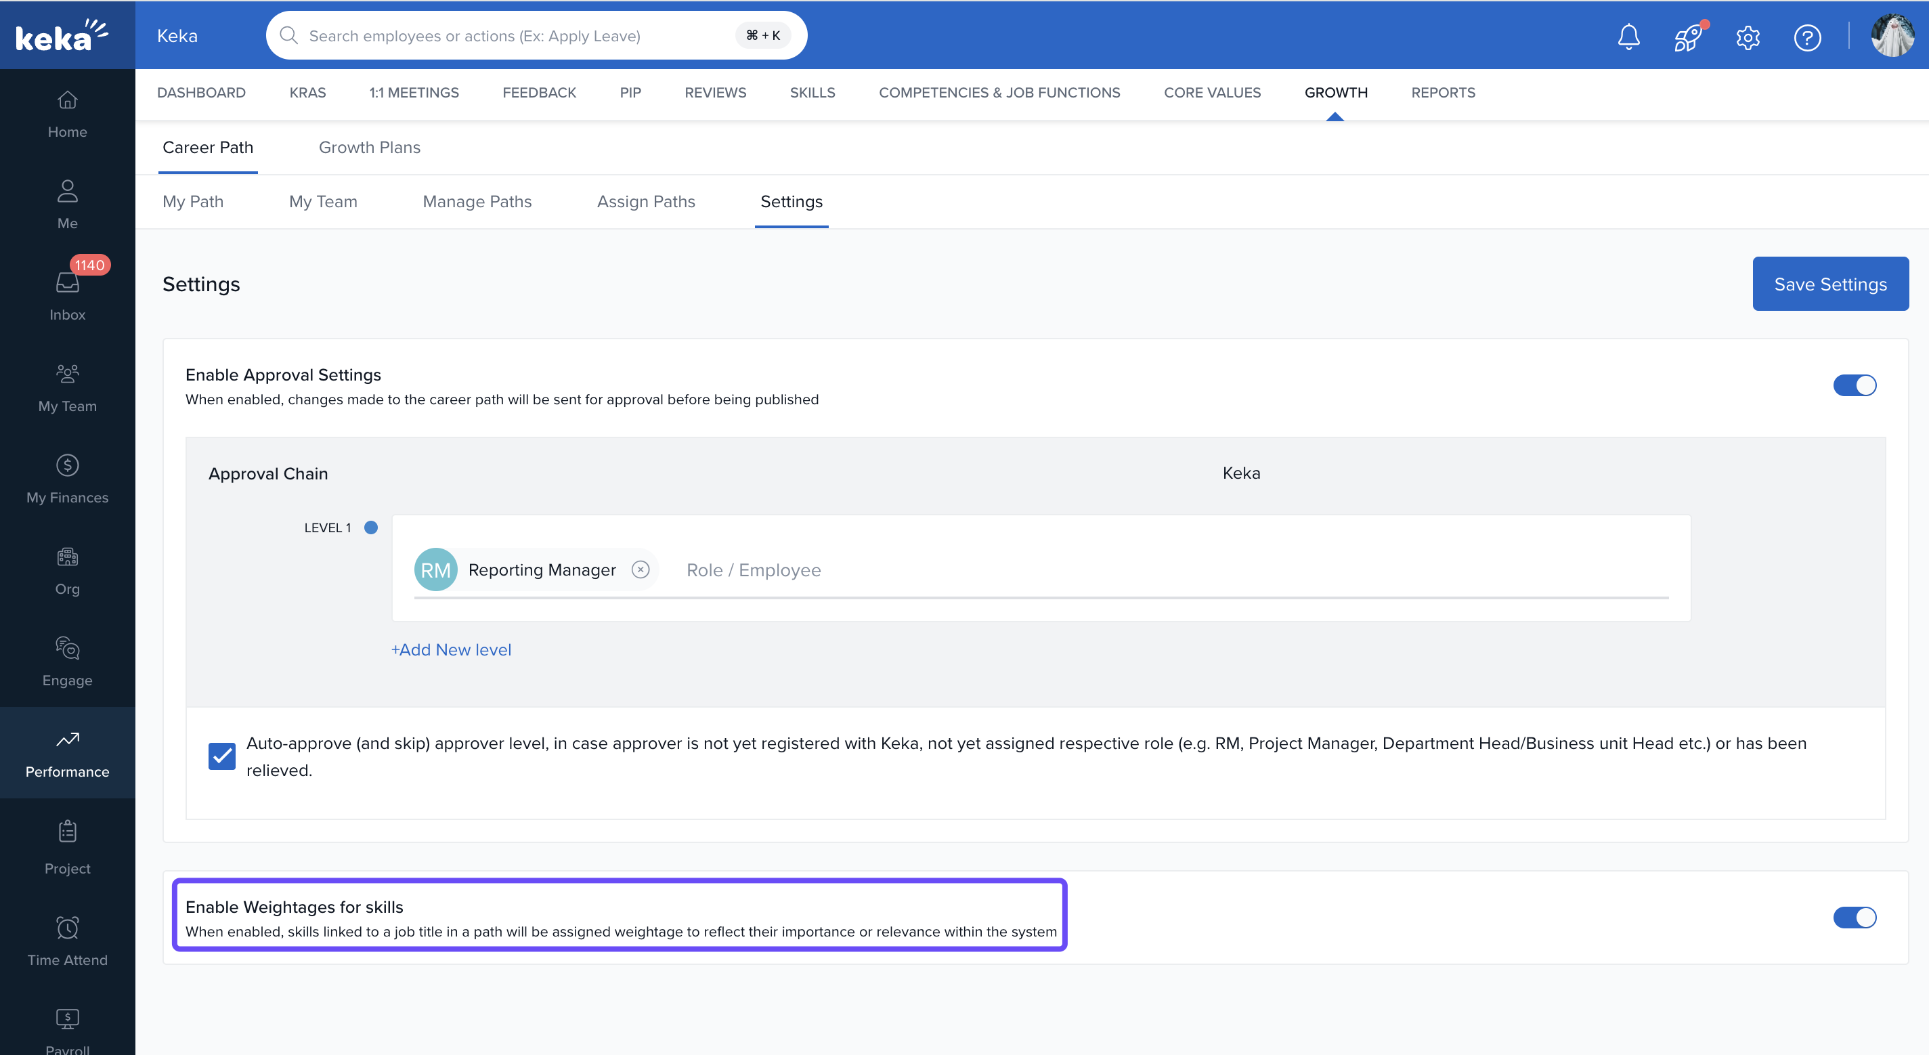Uncheck the auto-approve approver level checkbox
1929x1055 pixels.
pyautogui.click(x=221, y=756)
